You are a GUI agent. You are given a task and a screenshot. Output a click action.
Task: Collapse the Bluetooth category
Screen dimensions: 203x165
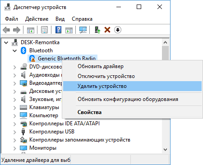coord(14,50)
